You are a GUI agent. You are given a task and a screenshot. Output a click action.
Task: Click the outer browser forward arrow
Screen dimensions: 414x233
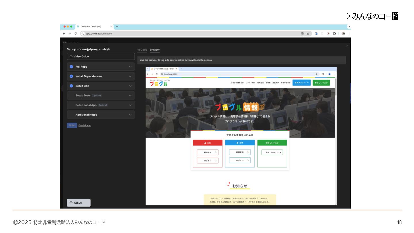[70, 34]
